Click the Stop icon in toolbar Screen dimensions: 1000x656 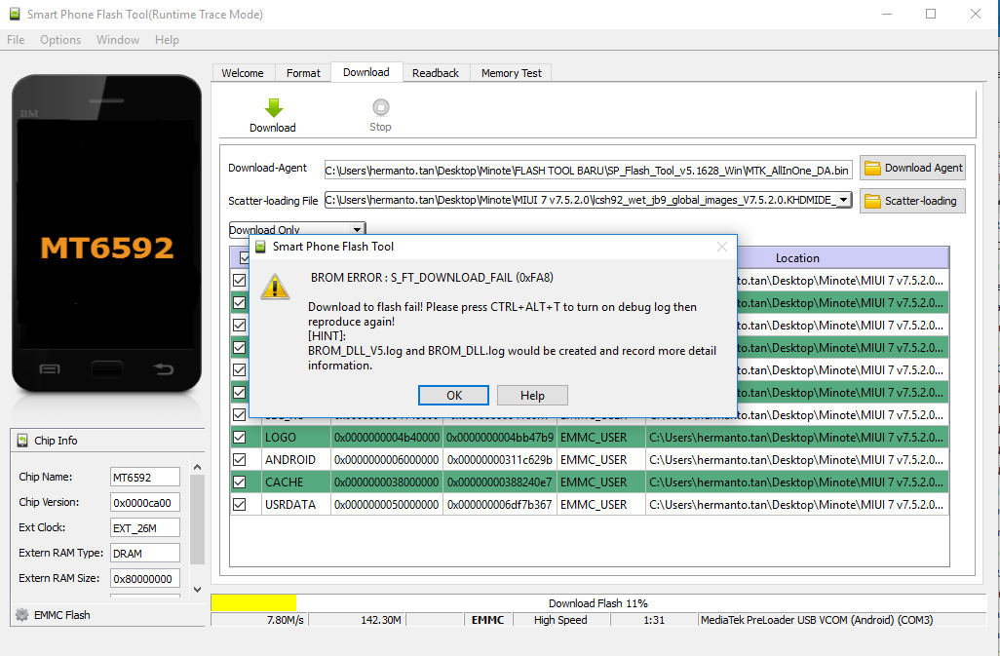pyautogui.click(x=380, y=108)
